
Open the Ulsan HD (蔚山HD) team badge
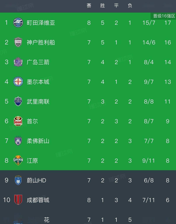[x=18, y=180]
